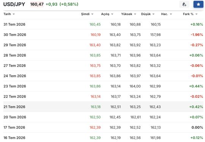
Task: Select the 31 Tem 2026 row
Action: coord(103,24)
